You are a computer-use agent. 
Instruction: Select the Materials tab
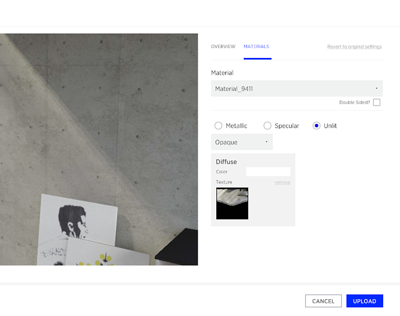click(x=256, y=46)
